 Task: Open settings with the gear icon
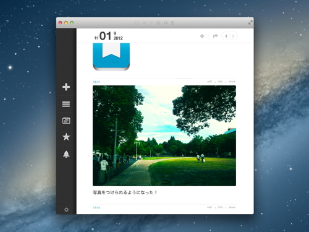(66, 210)
